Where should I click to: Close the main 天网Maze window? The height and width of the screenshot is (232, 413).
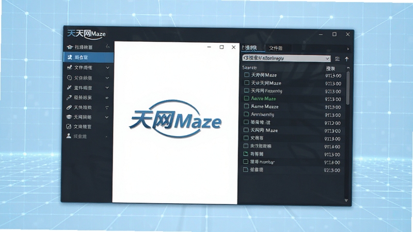point(347,35)
